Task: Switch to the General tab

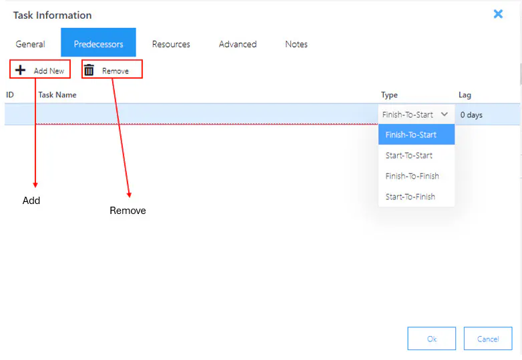Action: [30, 44]
